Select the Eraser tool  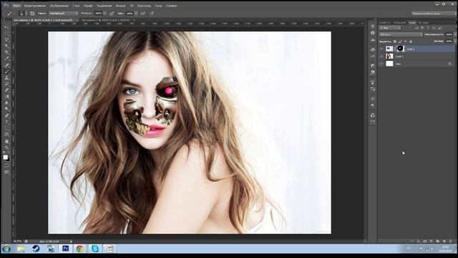(6, 90)
